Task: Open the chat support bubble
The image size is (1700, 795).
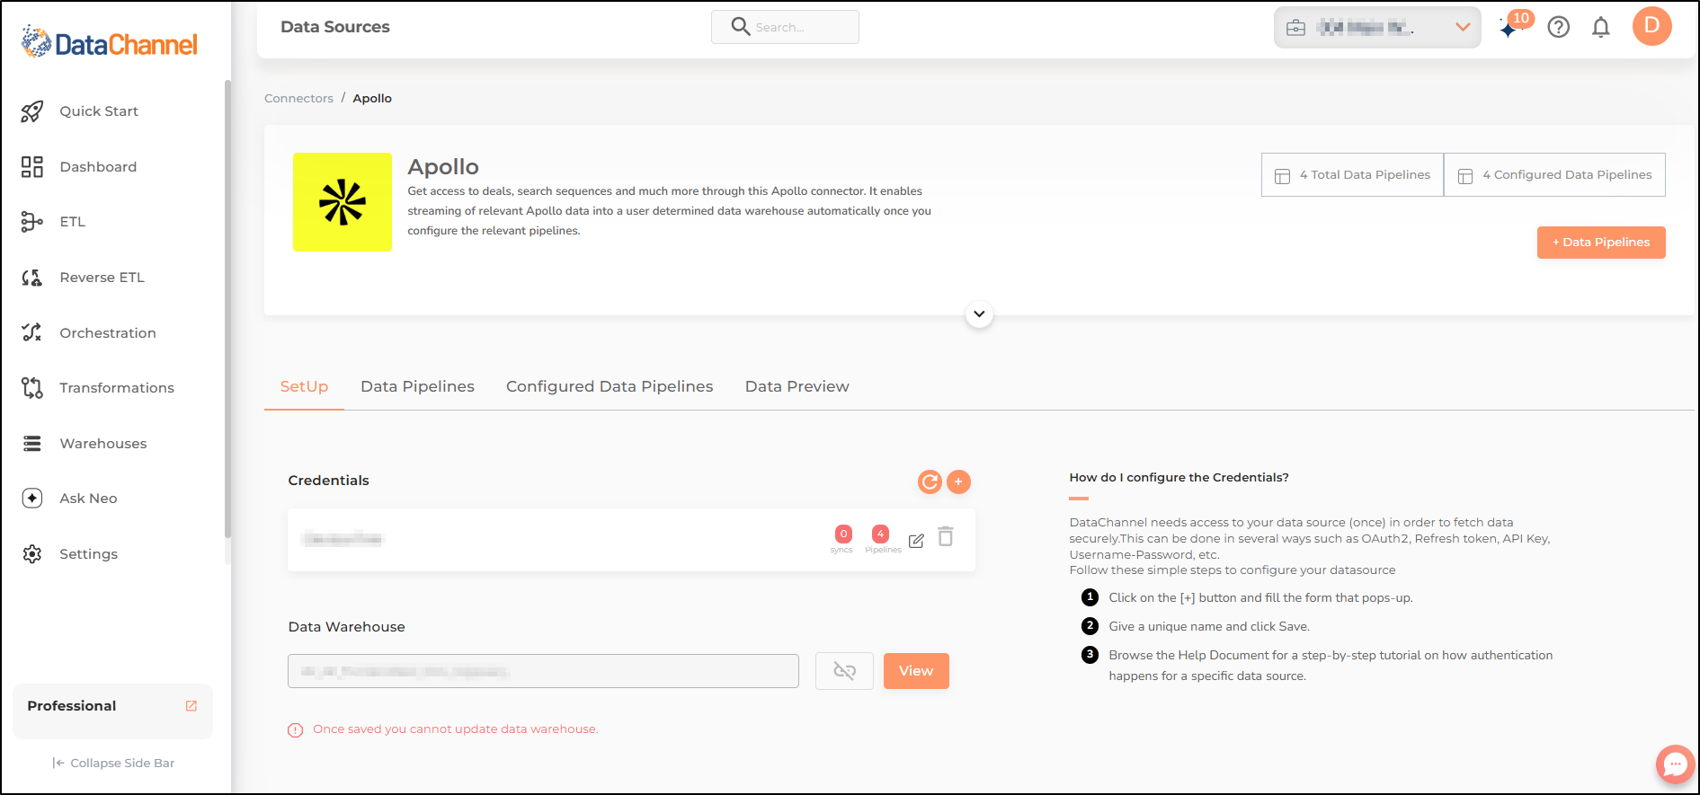Action: [1675, 764]
